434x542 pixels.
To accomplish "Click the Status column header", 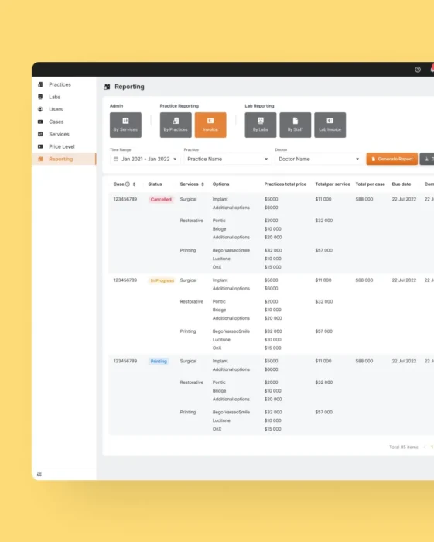I will [x=155, y=184].
